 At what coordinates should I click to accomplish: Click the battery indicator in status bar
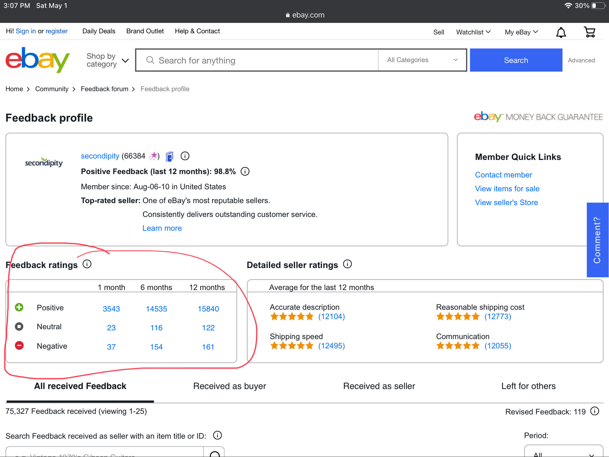click(598, 6)
